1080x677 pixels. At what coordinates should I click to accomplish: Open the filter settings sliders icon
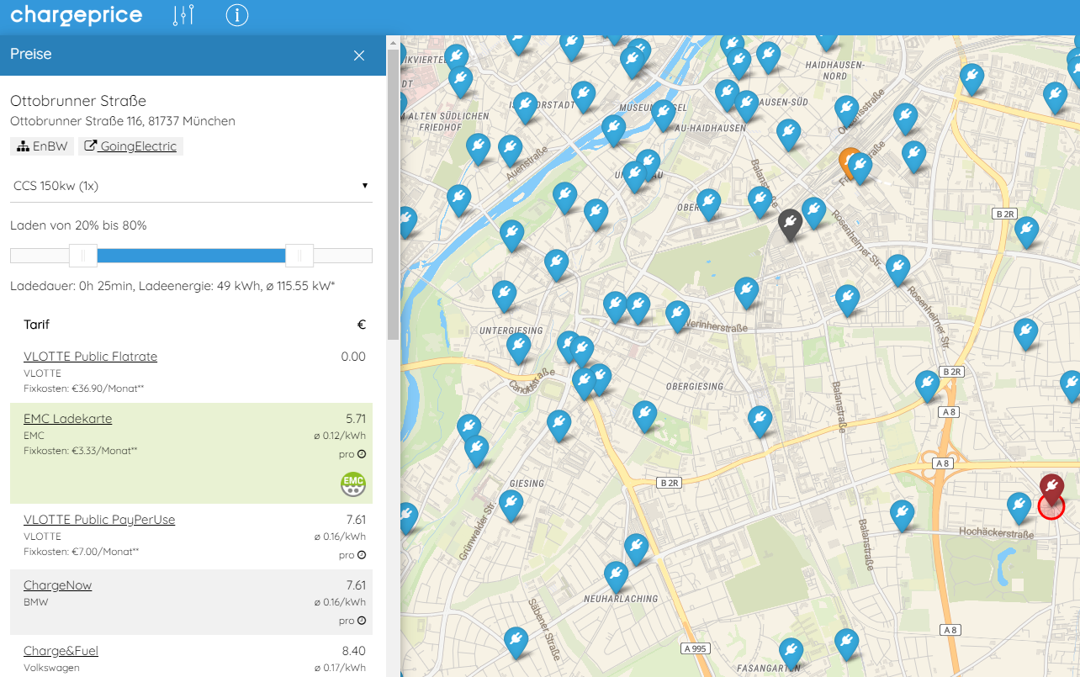click(183, 15)
